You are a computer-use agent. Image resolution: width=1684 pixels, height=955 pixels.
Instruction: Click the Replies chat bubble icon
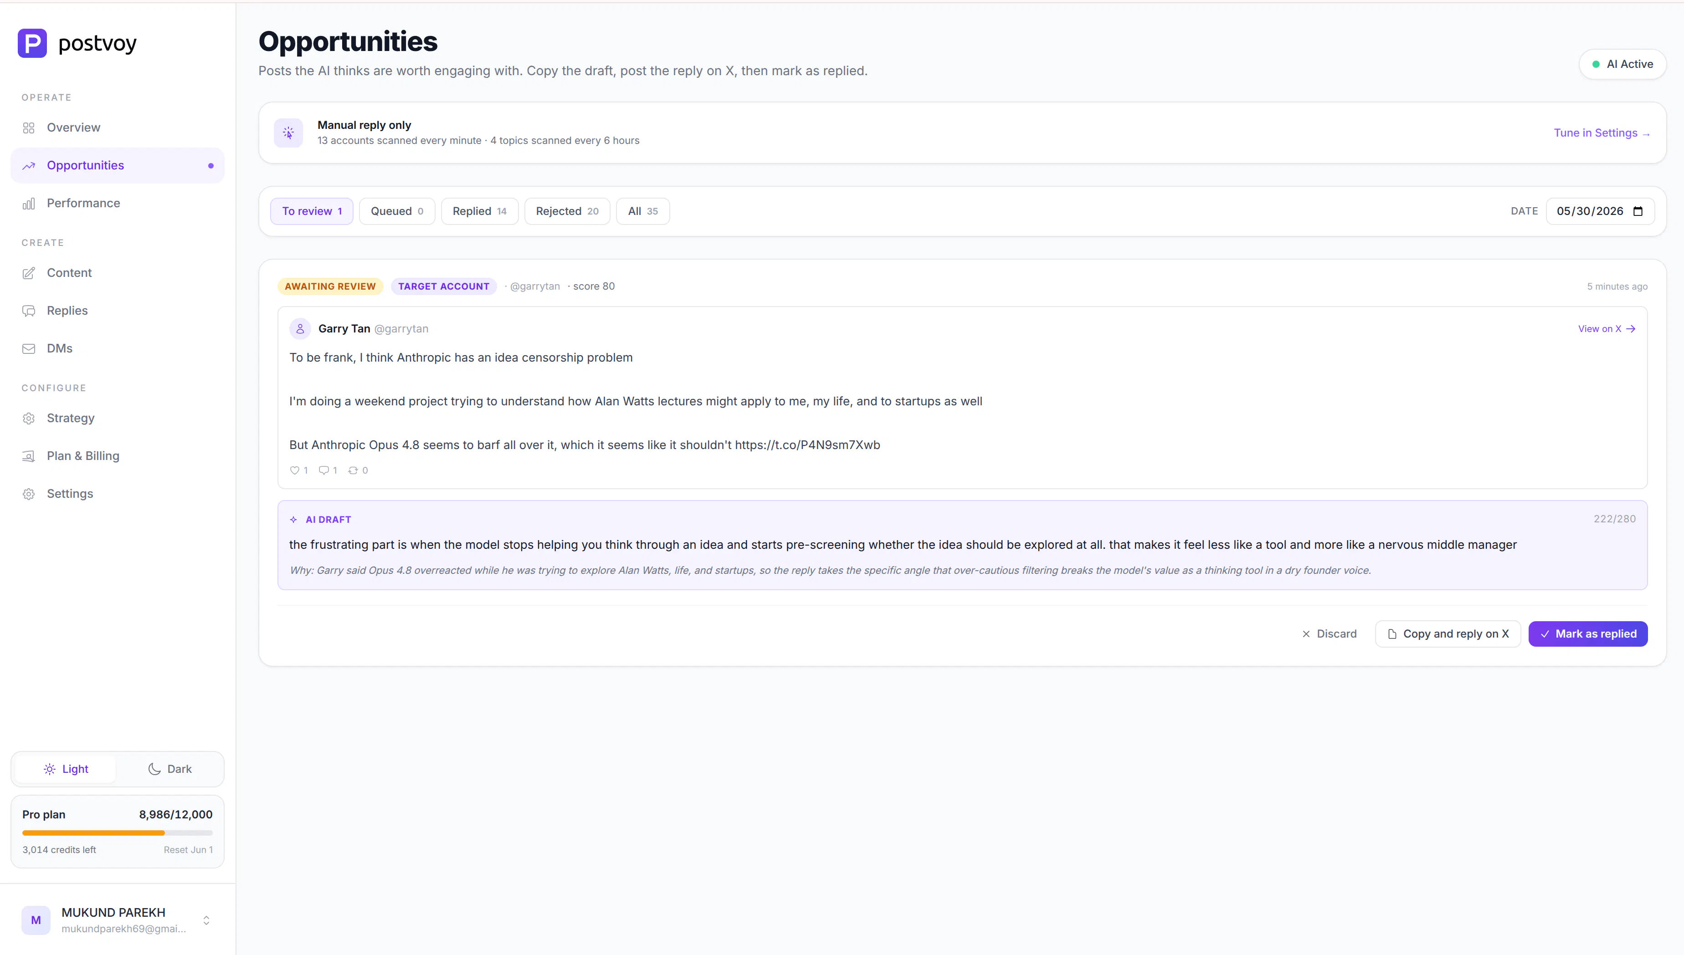coord(28,311)
